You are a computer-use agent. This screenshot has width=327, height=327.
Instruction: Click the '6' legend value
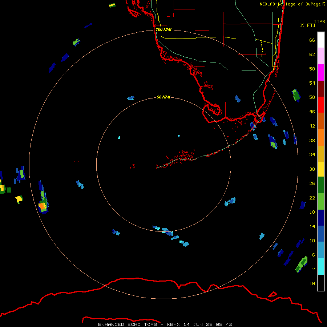click(313, 255)
